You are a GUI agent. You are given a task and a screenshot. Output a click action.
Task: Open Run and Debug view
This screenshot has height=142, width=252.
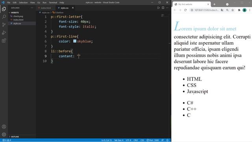pyautogui.click(x=4, y=32)
